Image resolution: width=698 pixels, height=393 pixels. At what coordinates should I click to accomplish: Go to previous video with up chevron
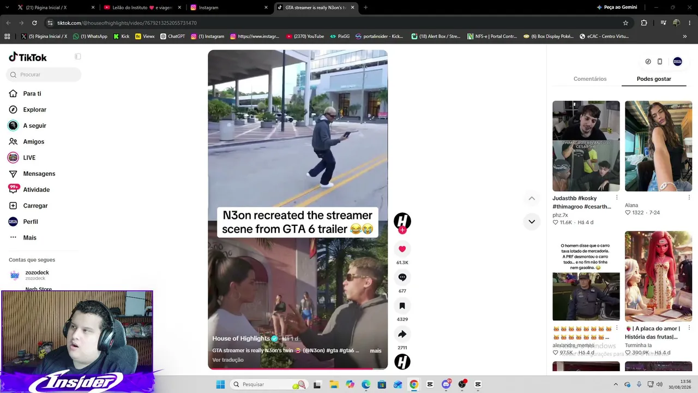(532, 198)
